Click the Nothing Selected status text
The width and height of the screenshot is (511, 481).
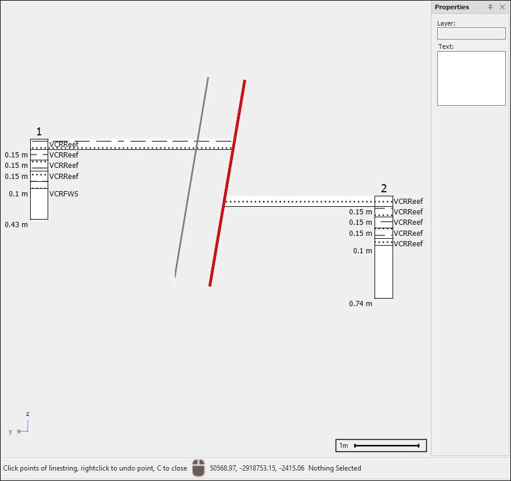334,468
